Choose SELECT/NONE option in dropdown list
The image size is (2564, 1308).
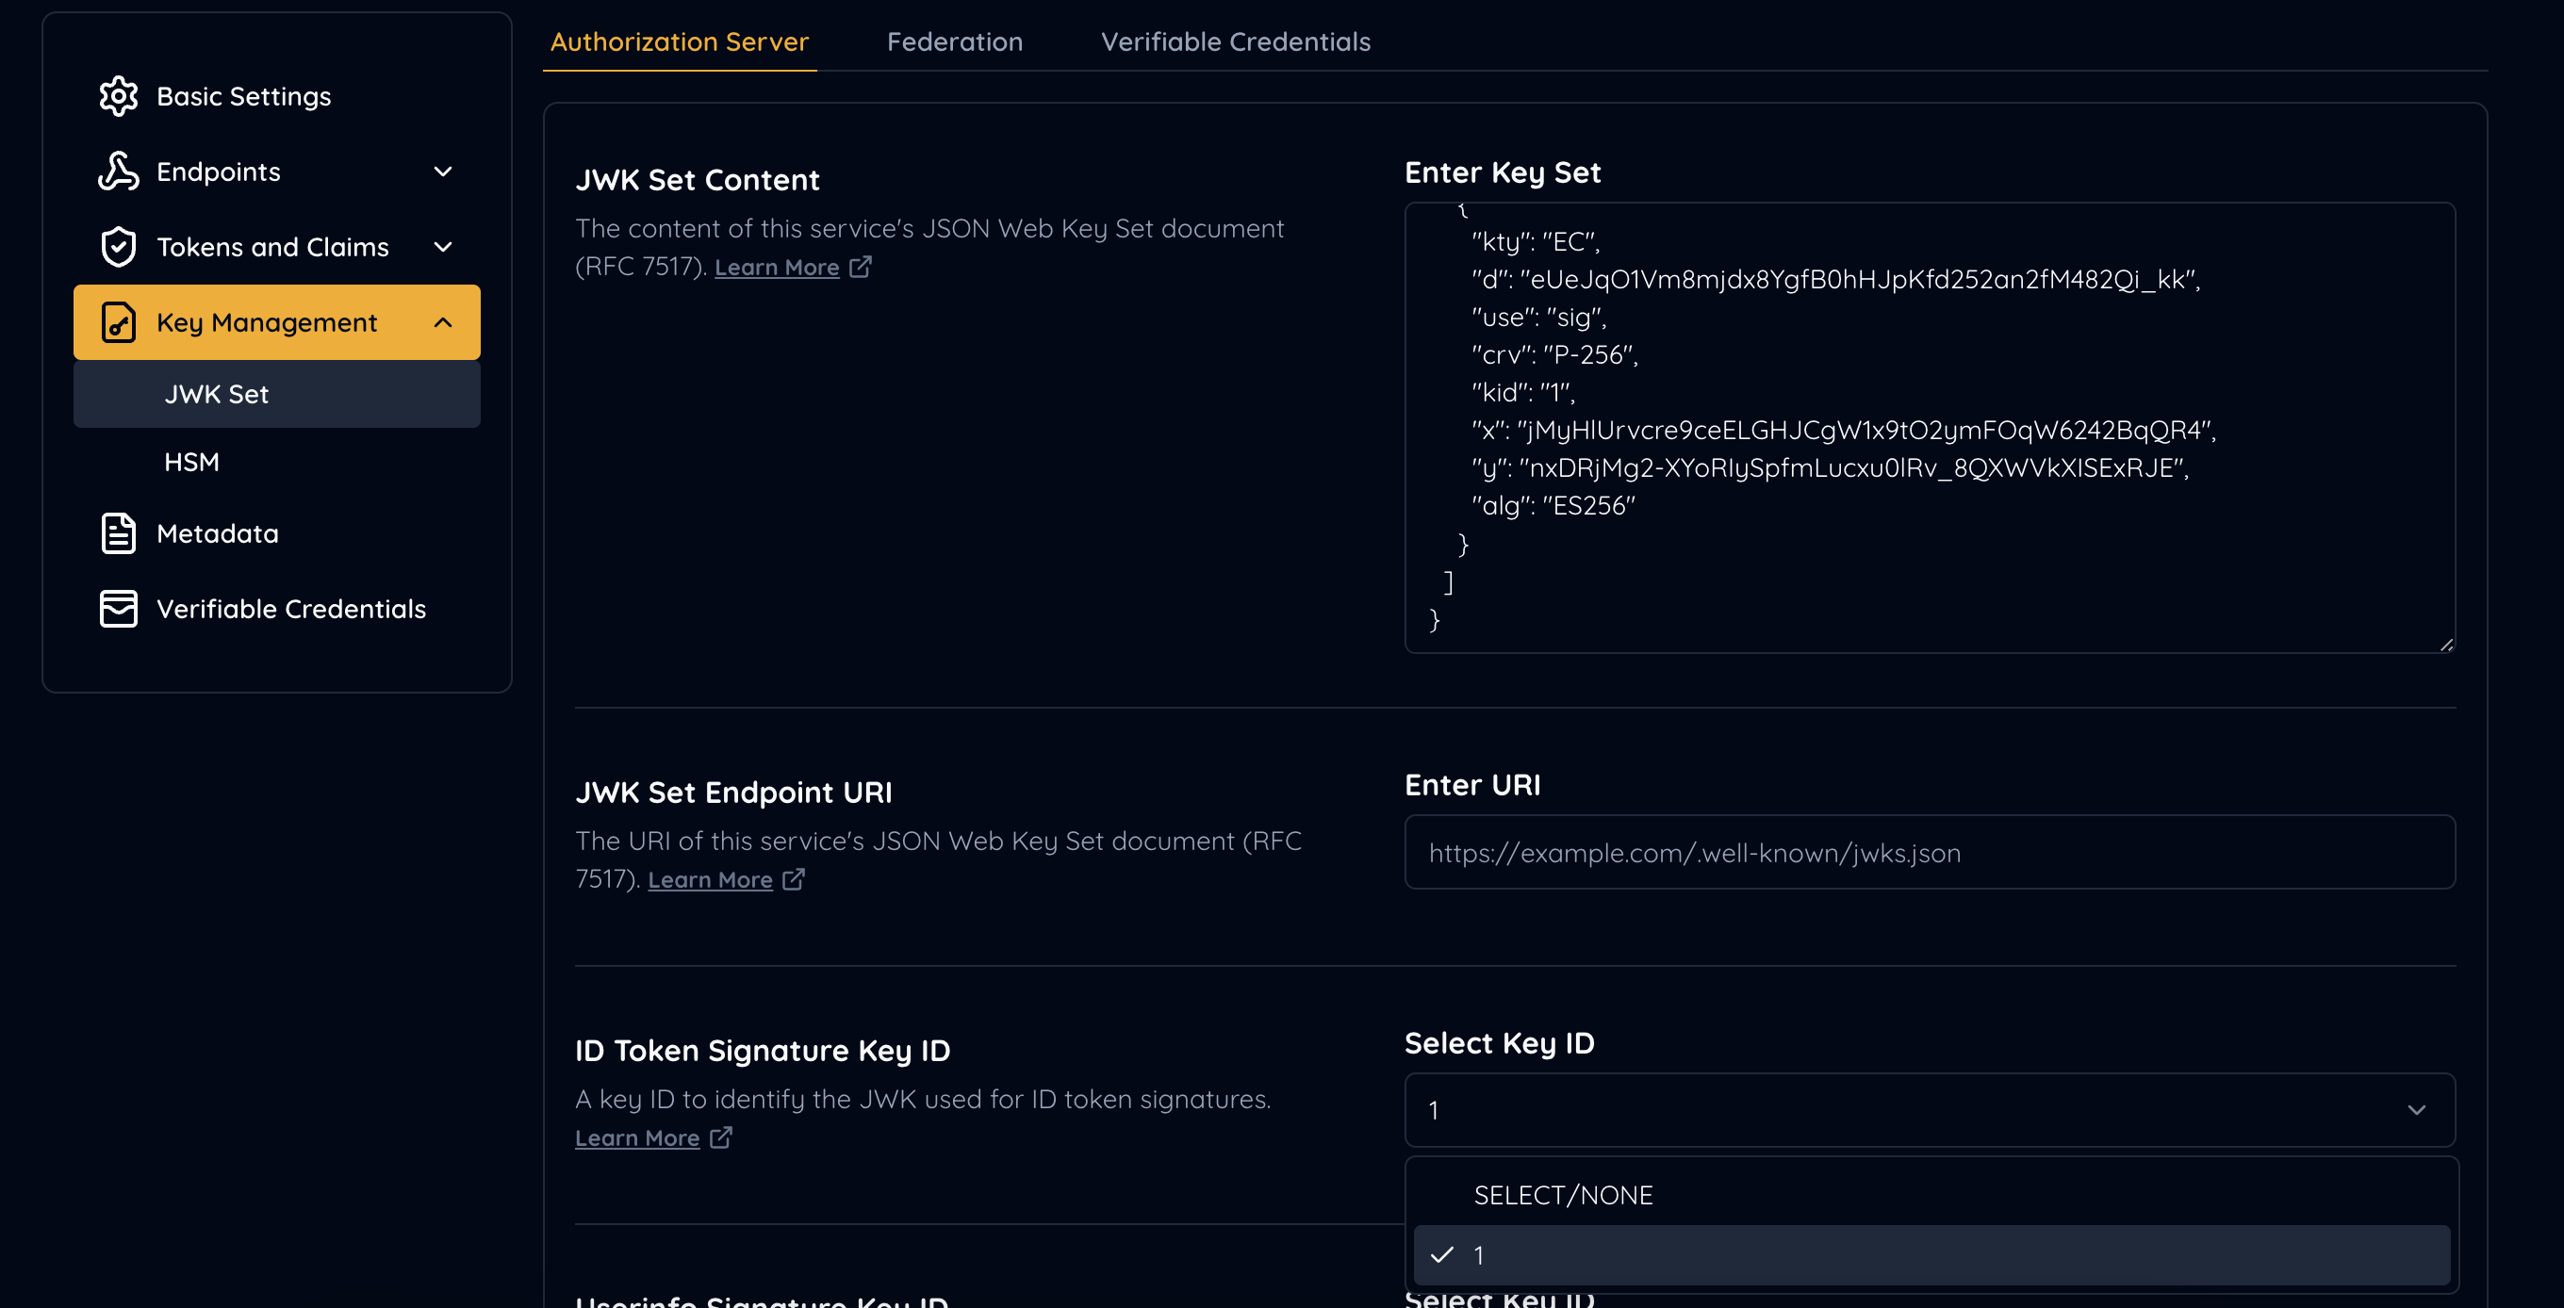(1563, 1195)
